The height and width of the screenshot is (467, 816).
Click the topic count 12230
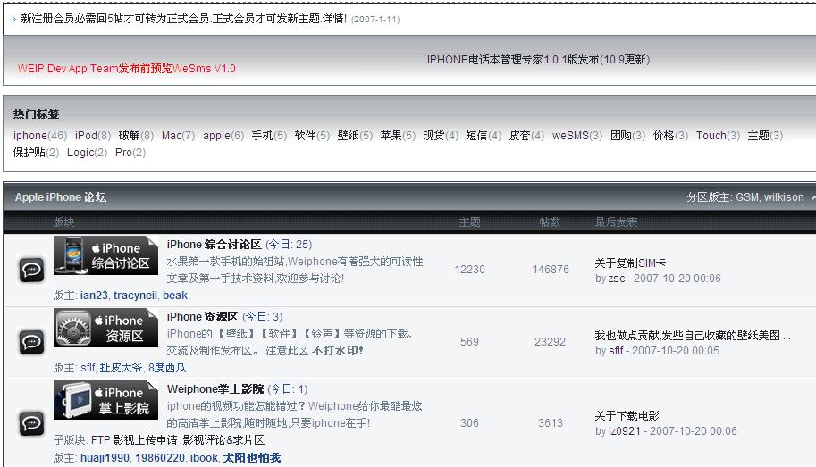(x=469, y=270)
